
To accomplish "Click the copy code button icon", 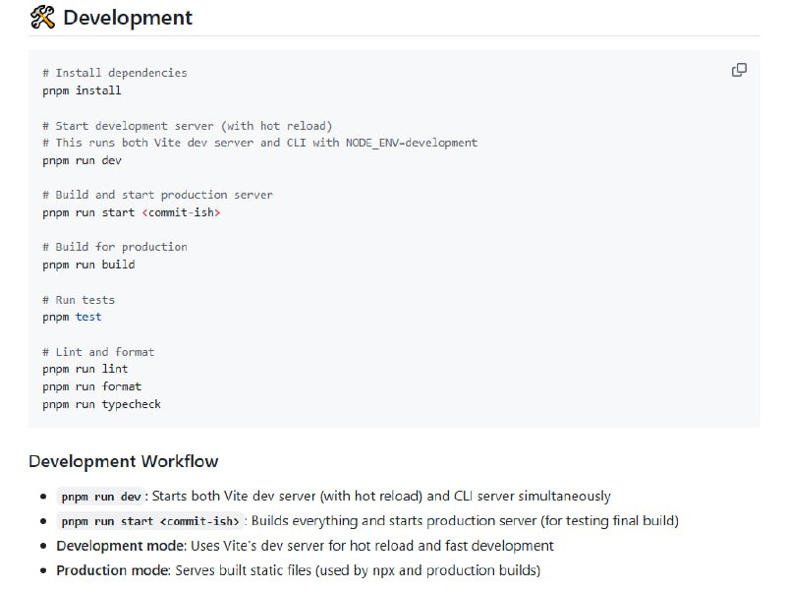I will [739, 70].
